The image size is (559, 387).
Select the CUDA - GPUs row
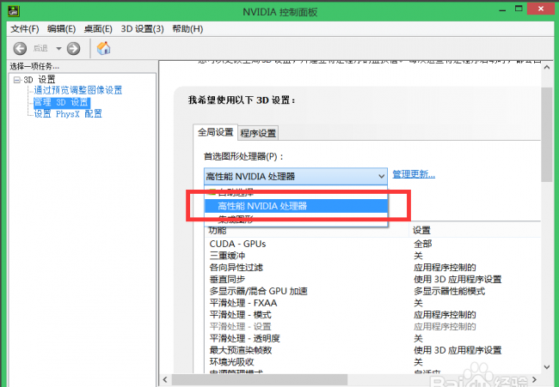pos(373,244)
